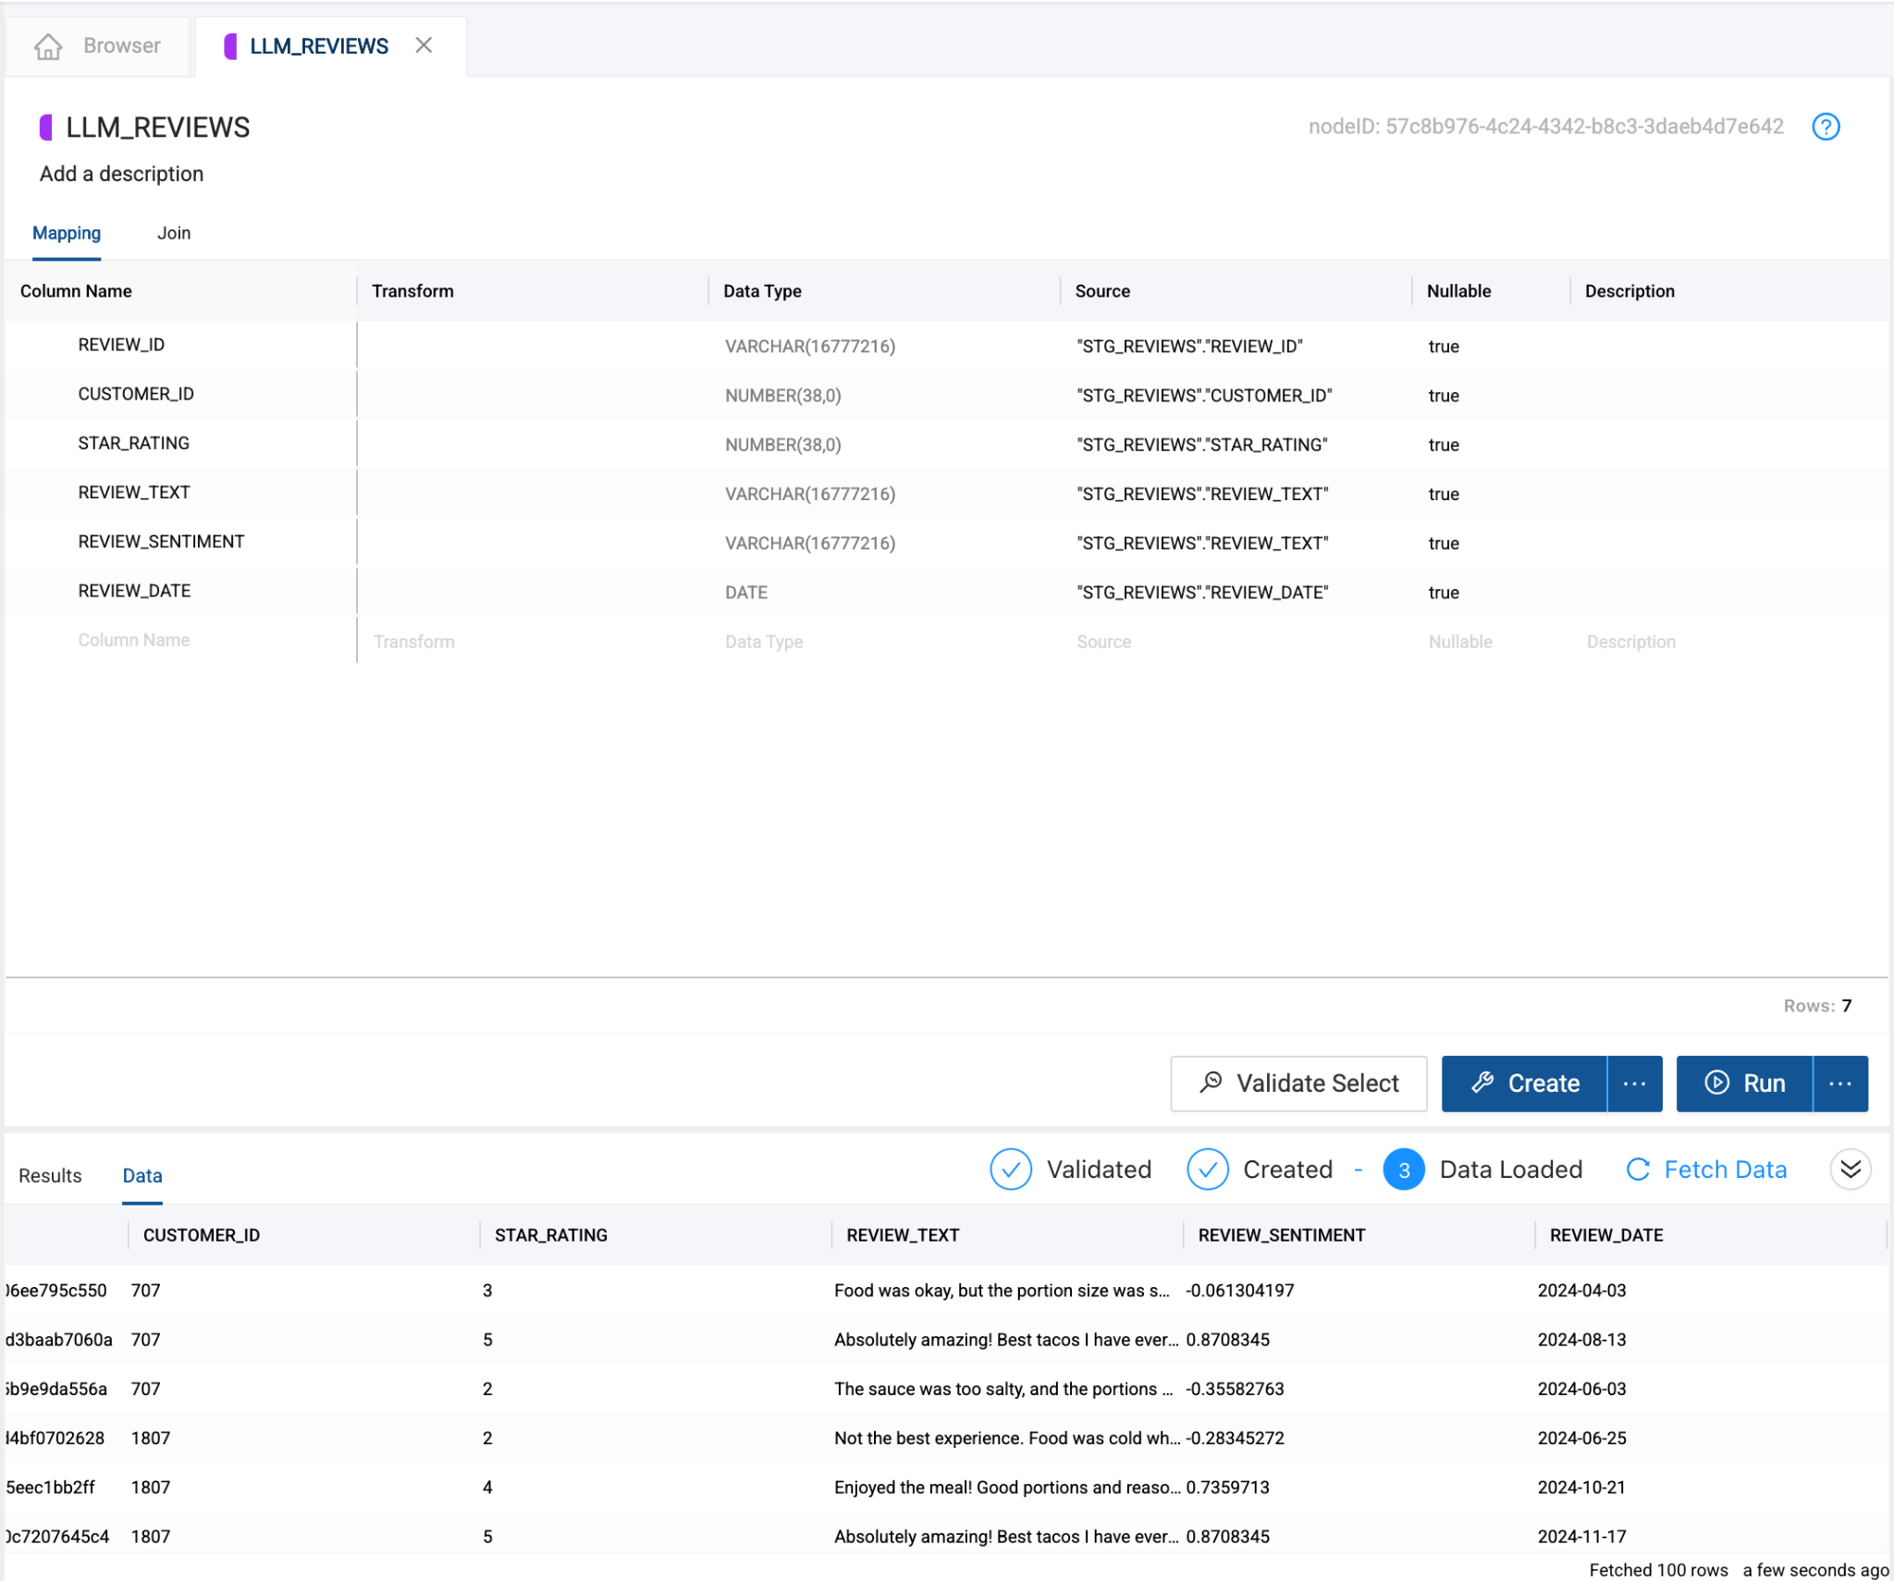Click sentiment value -0.061304197
This screenshot has height=1581, width=1894.
[1240, 1291]
